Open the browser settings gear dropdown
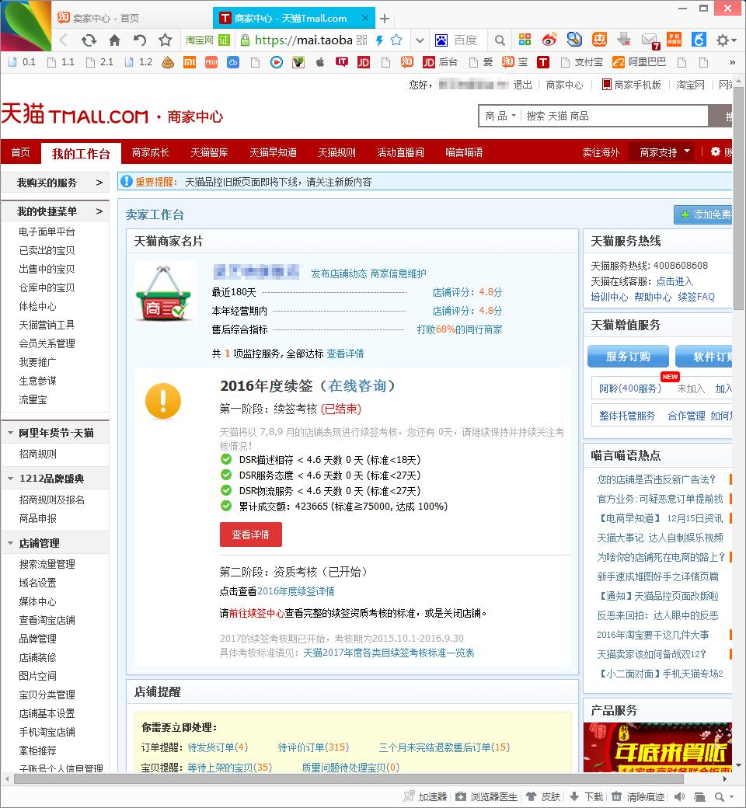Viewport: 746px width, 808px height. pyautogui.click(x=726, y=40)
